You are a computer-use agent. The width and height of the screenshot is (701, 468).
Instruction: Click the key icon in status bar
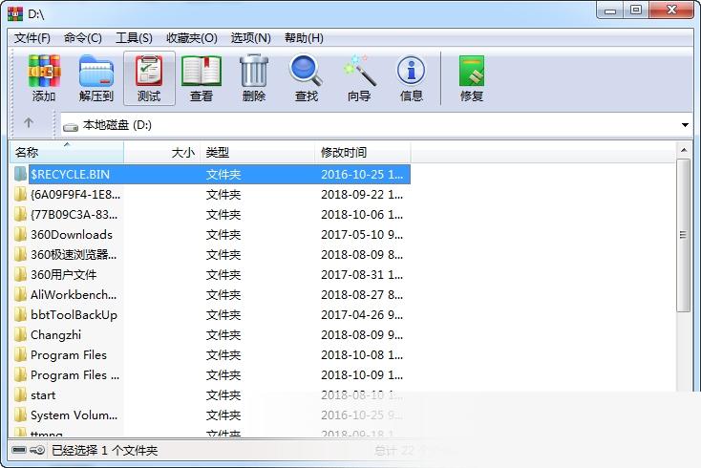tap(37, 450)
